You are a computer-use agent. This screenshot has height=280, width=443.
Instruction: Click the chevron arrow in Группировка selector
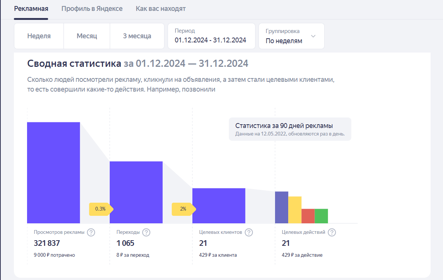pyautogui.click(x=313, y=36)
